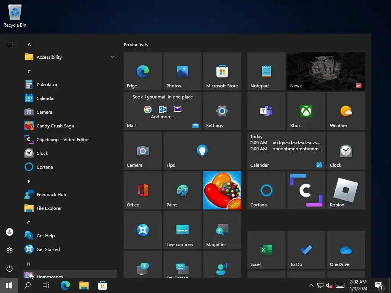Open the Live captions tile
This screenshot has height=293, width=391.
182,230
